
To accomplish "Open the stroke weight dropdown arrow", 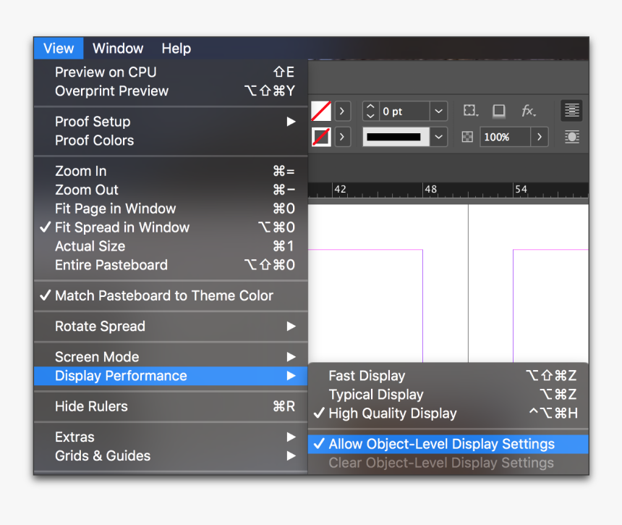I will (x=438, y=111).
